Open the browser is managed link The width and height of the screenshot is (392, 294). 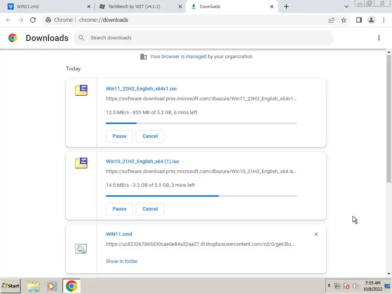pos(184,57)
